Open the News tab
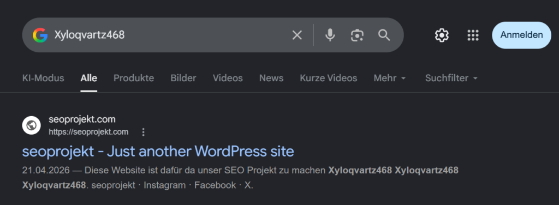The width and height of the screenshot is (559, 205). coord(271,78)
